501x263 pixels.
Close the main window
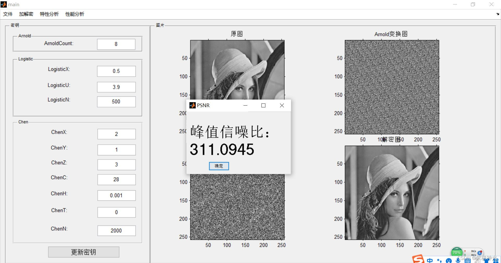click(491, 4)
